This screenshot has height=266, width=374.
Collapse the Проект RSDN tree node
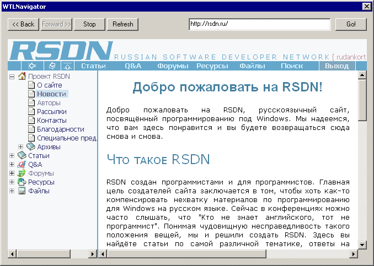point(12,77)
